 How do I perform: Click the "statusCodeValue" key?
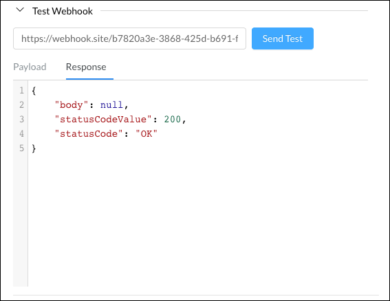pyautogui.click(x=103, y=120)
